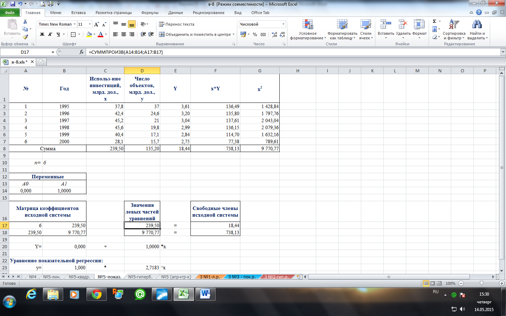Decrease font size with small A icon
Screen dimensions: 506x316
coord(104,24)
